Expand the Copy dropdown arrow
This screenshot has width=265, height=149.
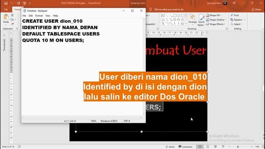point(15,19)
